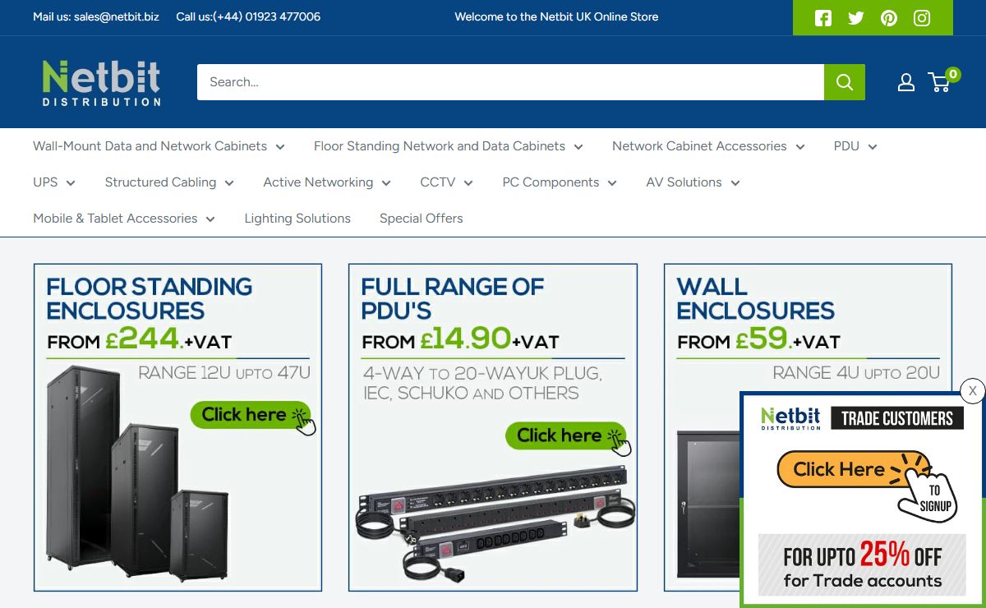The width and height of the screenshot is (986, 608).
Task: Expand Floor Standing Network and Data Cabinets menu
Action: (449, 146)
